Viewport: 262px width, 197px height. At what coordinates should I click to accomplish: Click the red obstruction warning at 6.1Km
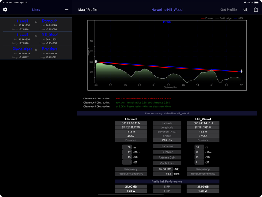143,98
